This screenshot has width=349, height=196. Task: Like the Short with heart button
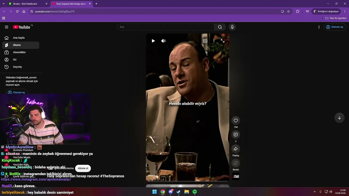[x=236, y=121]
